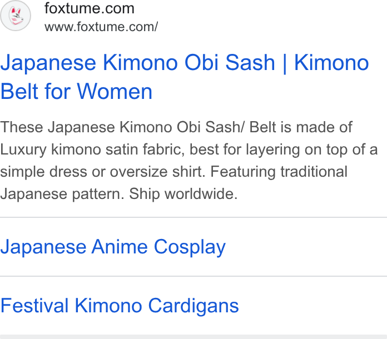The width and height of the screenshot is (387, 339).
Task: Click 'Obi Sash' in the blue title
Action: click(x=230, y=63)
